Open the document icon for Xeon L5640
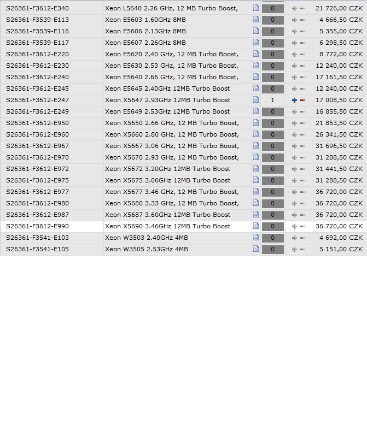367x437 pixels. (x=255, y=8)
